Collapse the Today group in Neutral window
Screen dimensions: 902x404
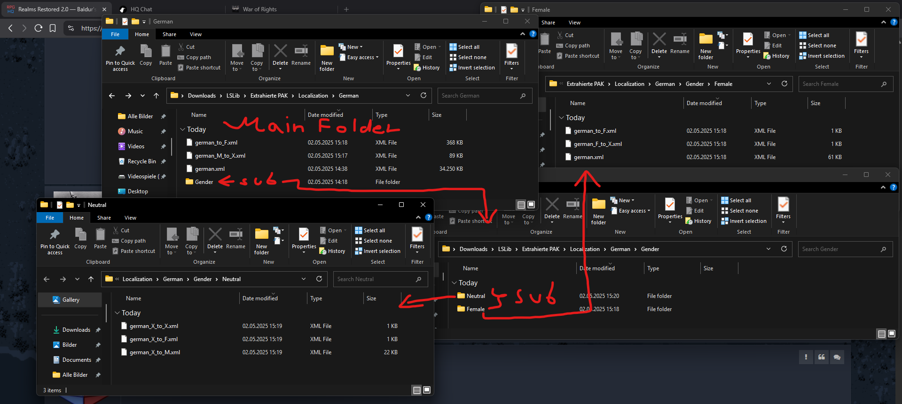[x=117, y=313]
